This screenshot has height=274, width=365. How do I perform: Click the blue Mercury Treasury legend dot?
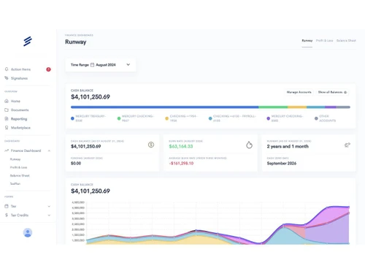[x=72, y=118]
